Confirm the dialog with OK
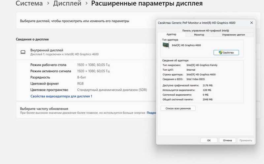The image size is (264, 164). tap(209, 140)
